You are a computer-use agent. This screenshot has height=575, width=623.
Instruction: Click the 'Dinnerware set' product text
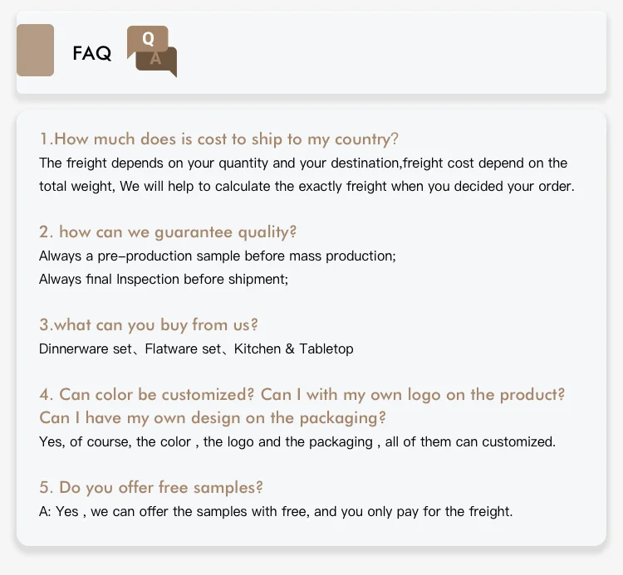click(x=86, y=349)
